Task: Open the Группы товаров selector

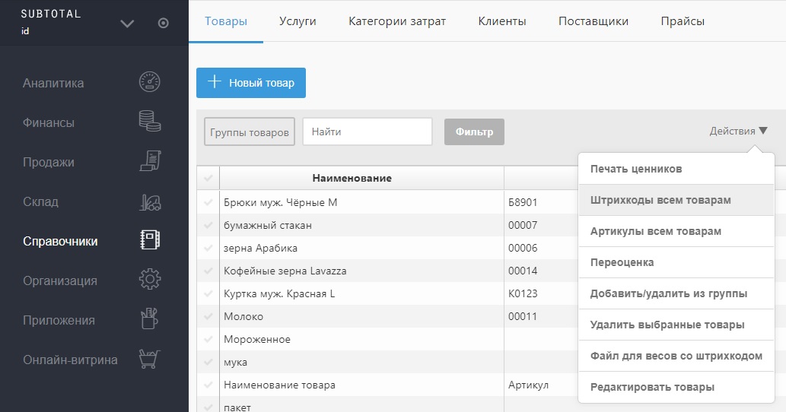Action: click(x=249, y=132)
